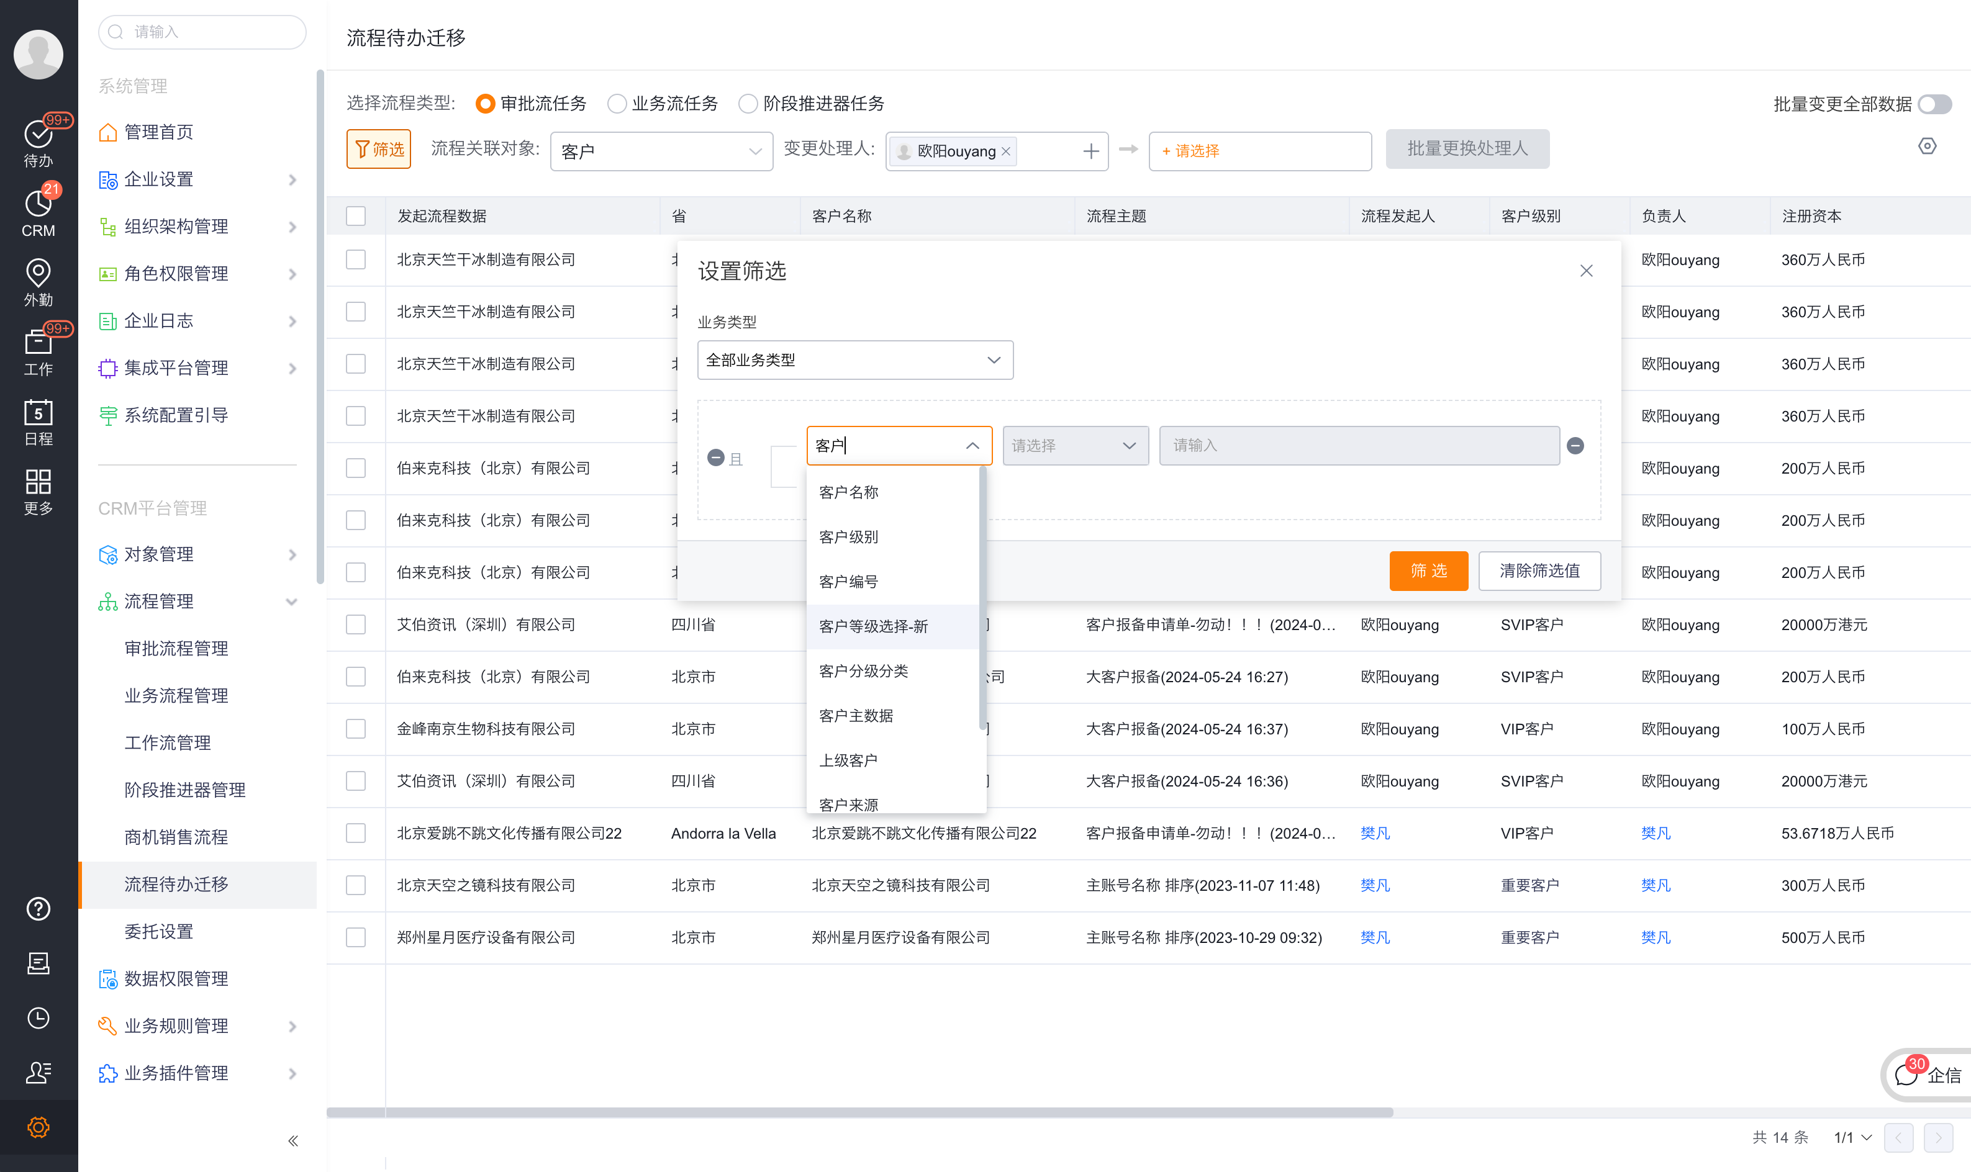
Task: Choose 客户分级分类 from the field list
Action: click(x=893, y=670)
